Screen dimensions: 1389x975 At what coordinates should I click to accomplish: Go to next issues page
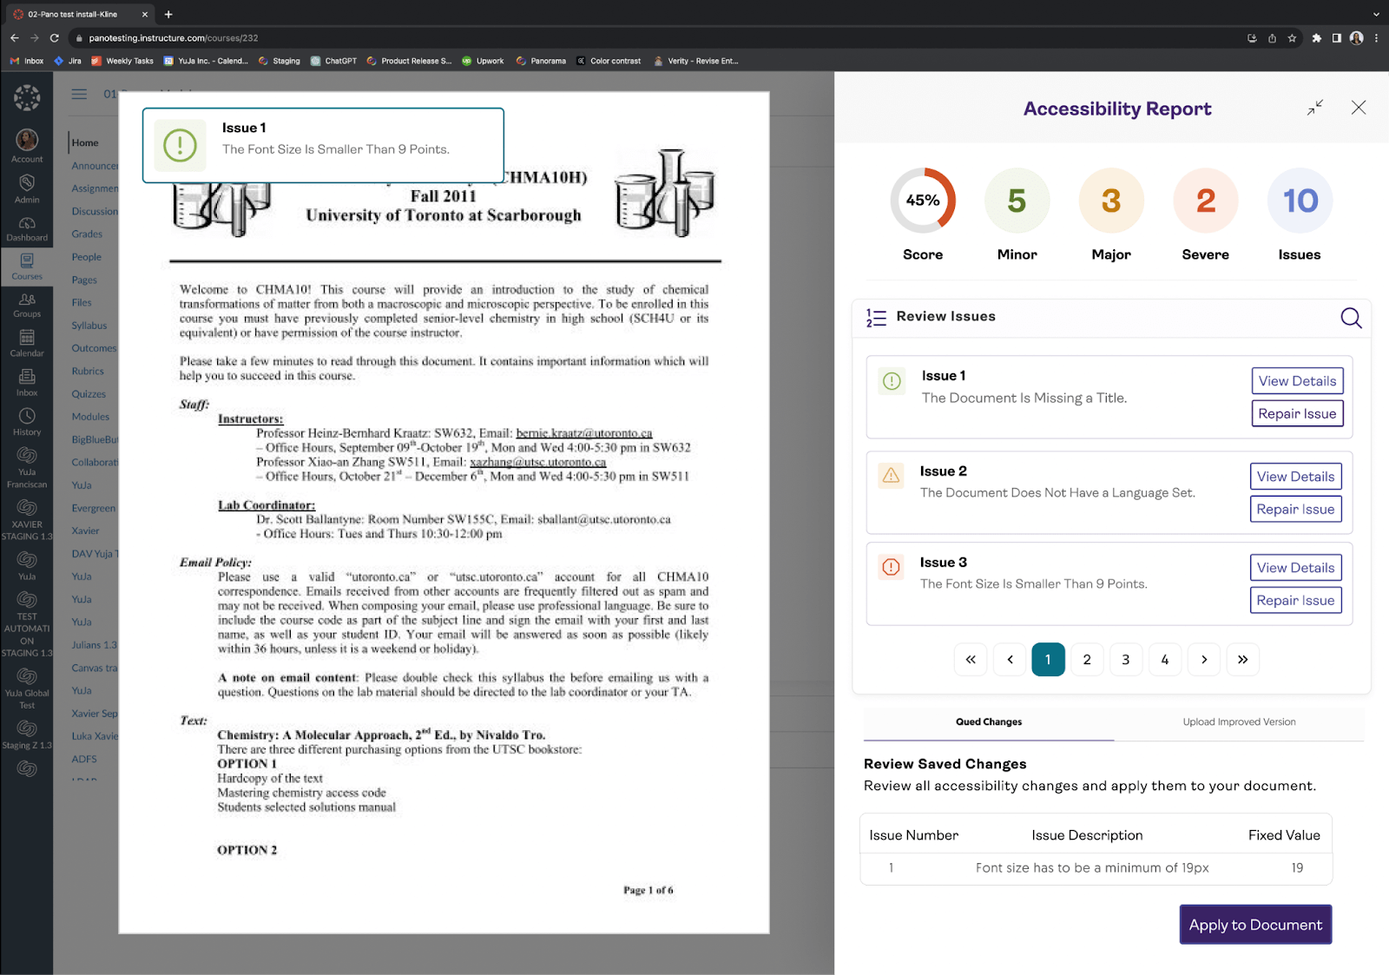coord(1204,660)
